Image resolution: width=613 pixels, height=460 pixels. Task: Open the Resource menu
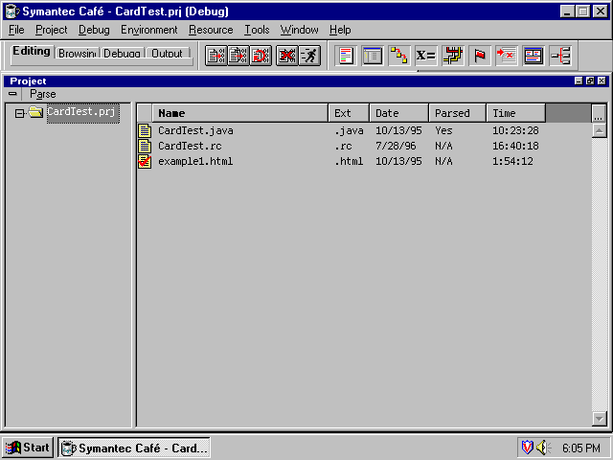(x=211, y=30)
